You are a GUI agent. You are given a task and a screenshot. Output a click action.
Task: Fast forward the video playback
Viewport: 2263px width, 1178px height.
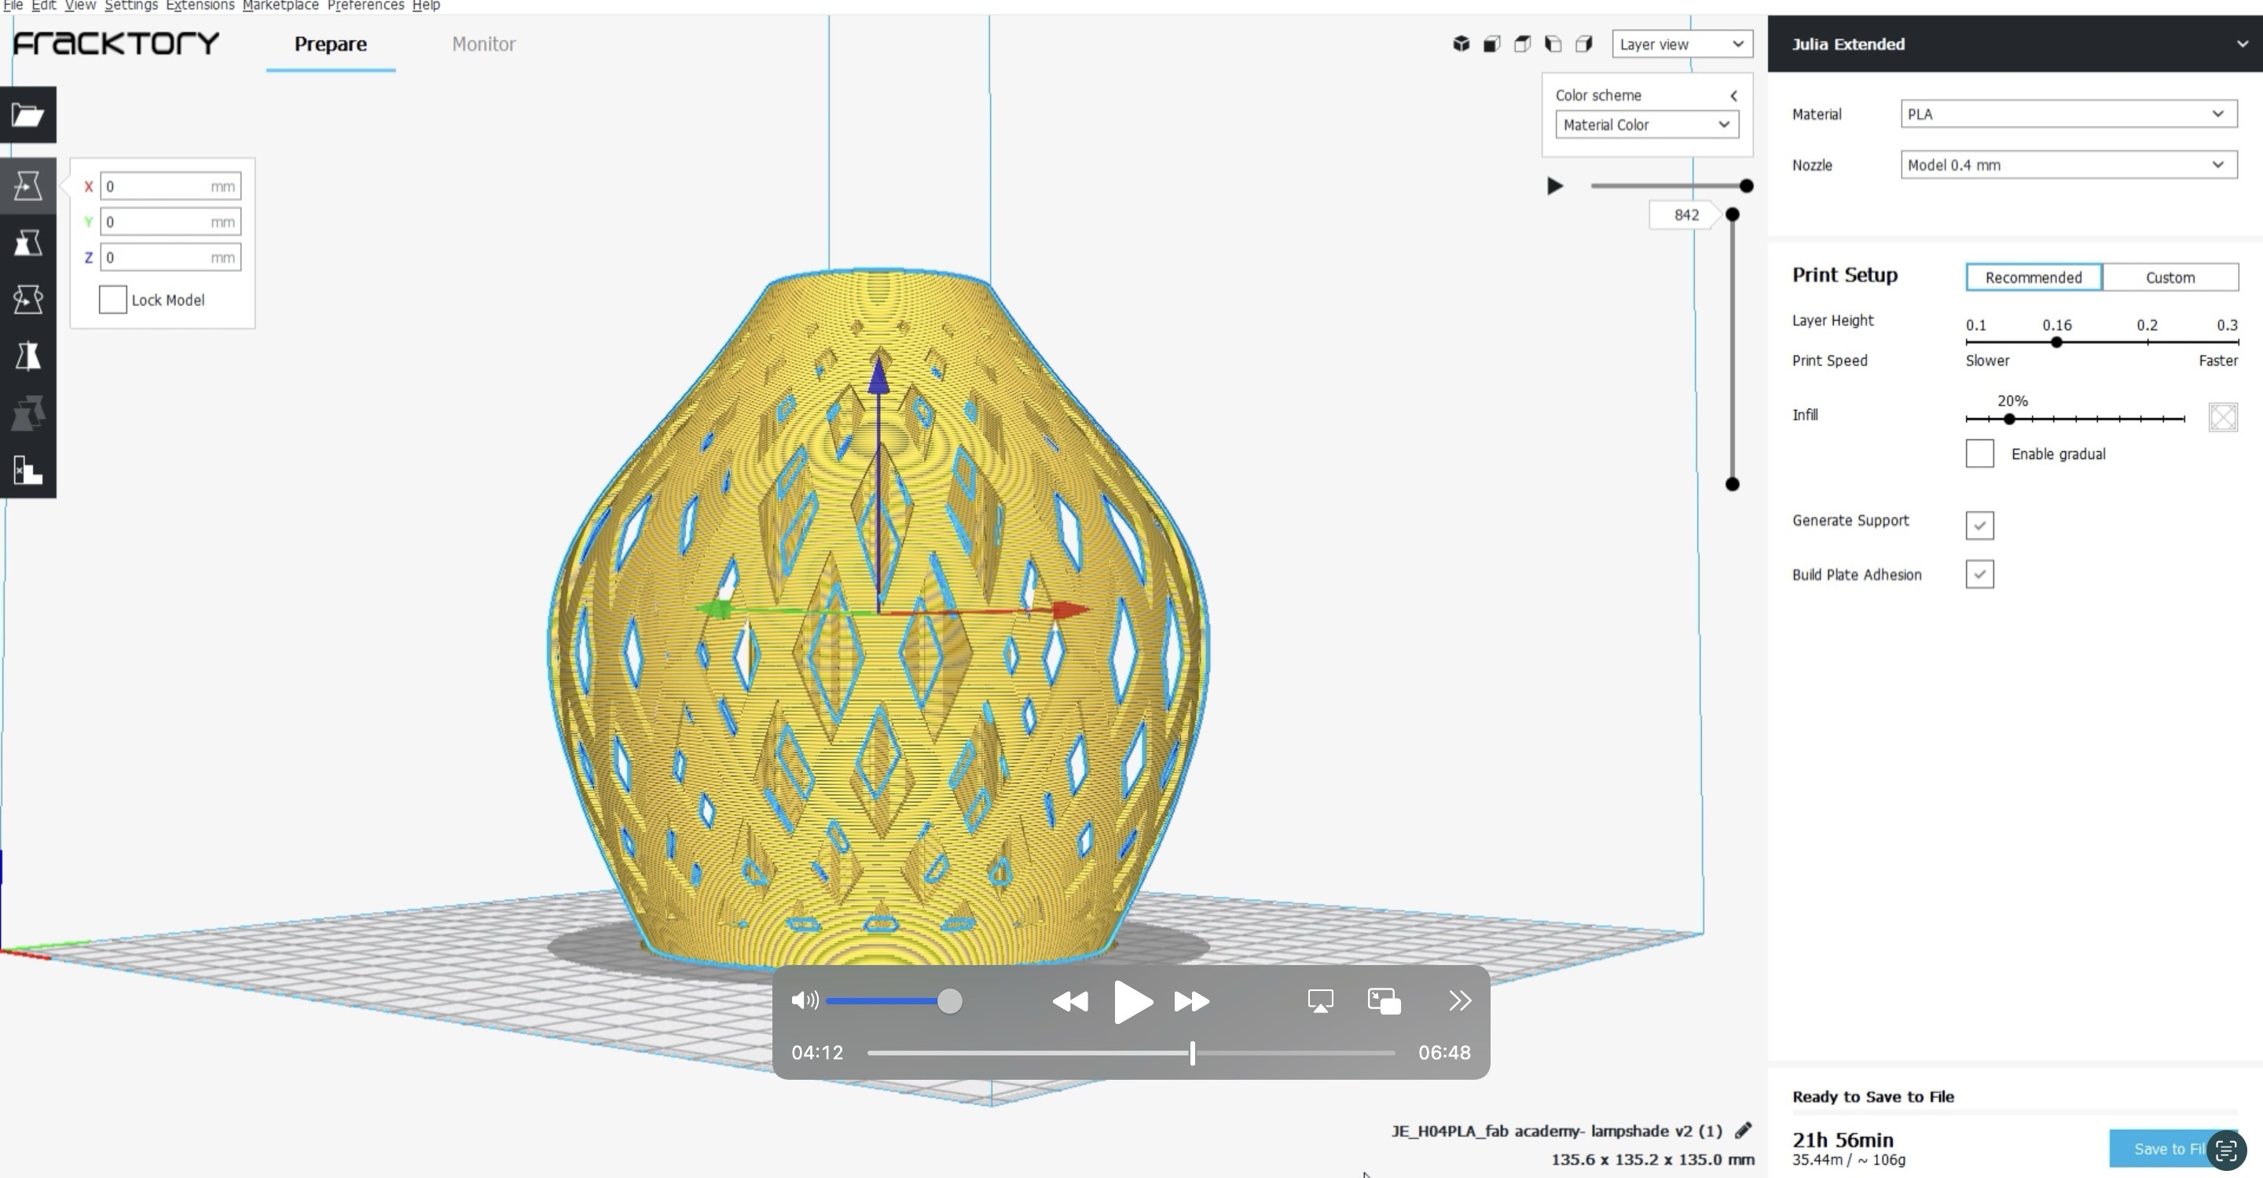[1192, 1001]
